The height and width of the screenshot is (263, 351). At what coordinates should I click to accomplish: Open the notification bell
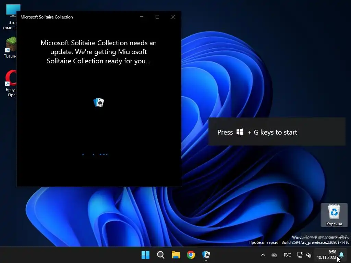click(x=342, y=255)
